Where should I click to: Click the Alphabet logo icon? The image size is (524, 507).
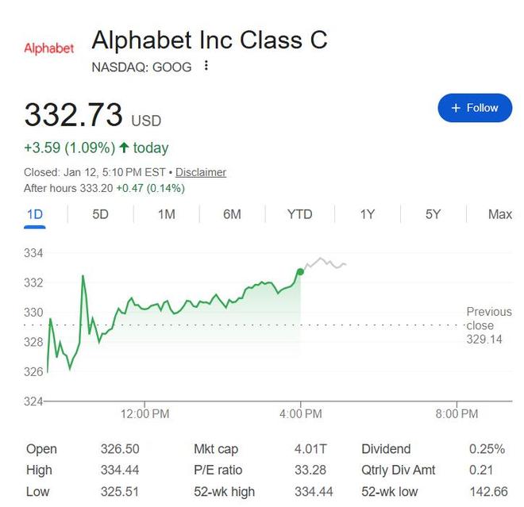(x=48, y=48)
